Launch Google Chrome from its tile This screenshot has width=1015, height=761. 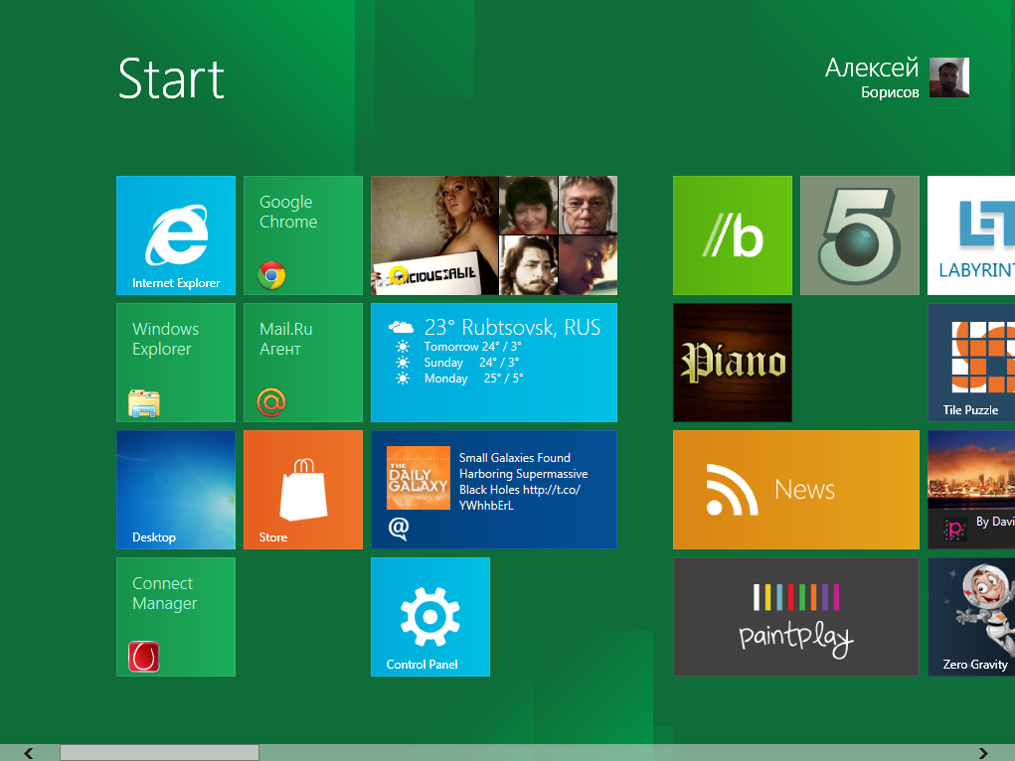coord(303,235)
